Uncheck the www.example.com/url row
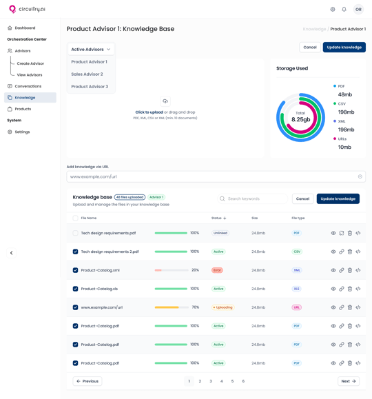 point(75,307)
